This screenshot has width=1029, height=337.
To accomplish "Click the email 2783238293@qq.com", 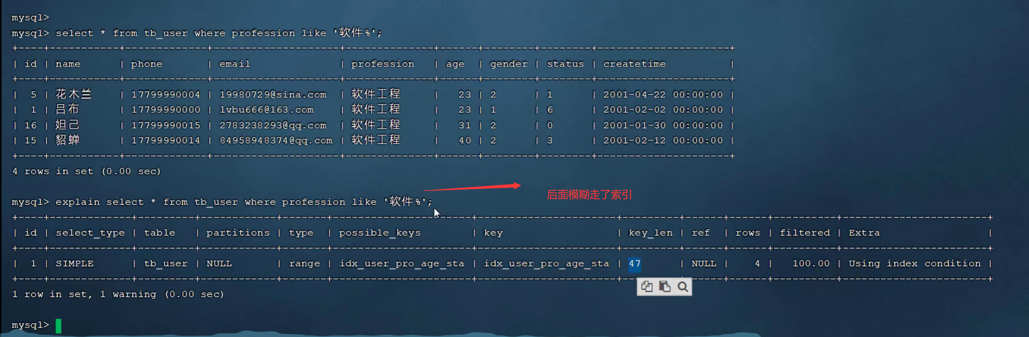I will point(273,126).
